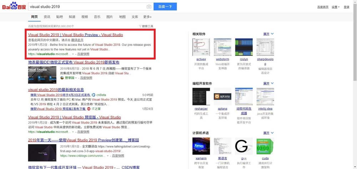Click the activex software thumbnail
This screenshot has width=357, height=169.
coord(201,47)
